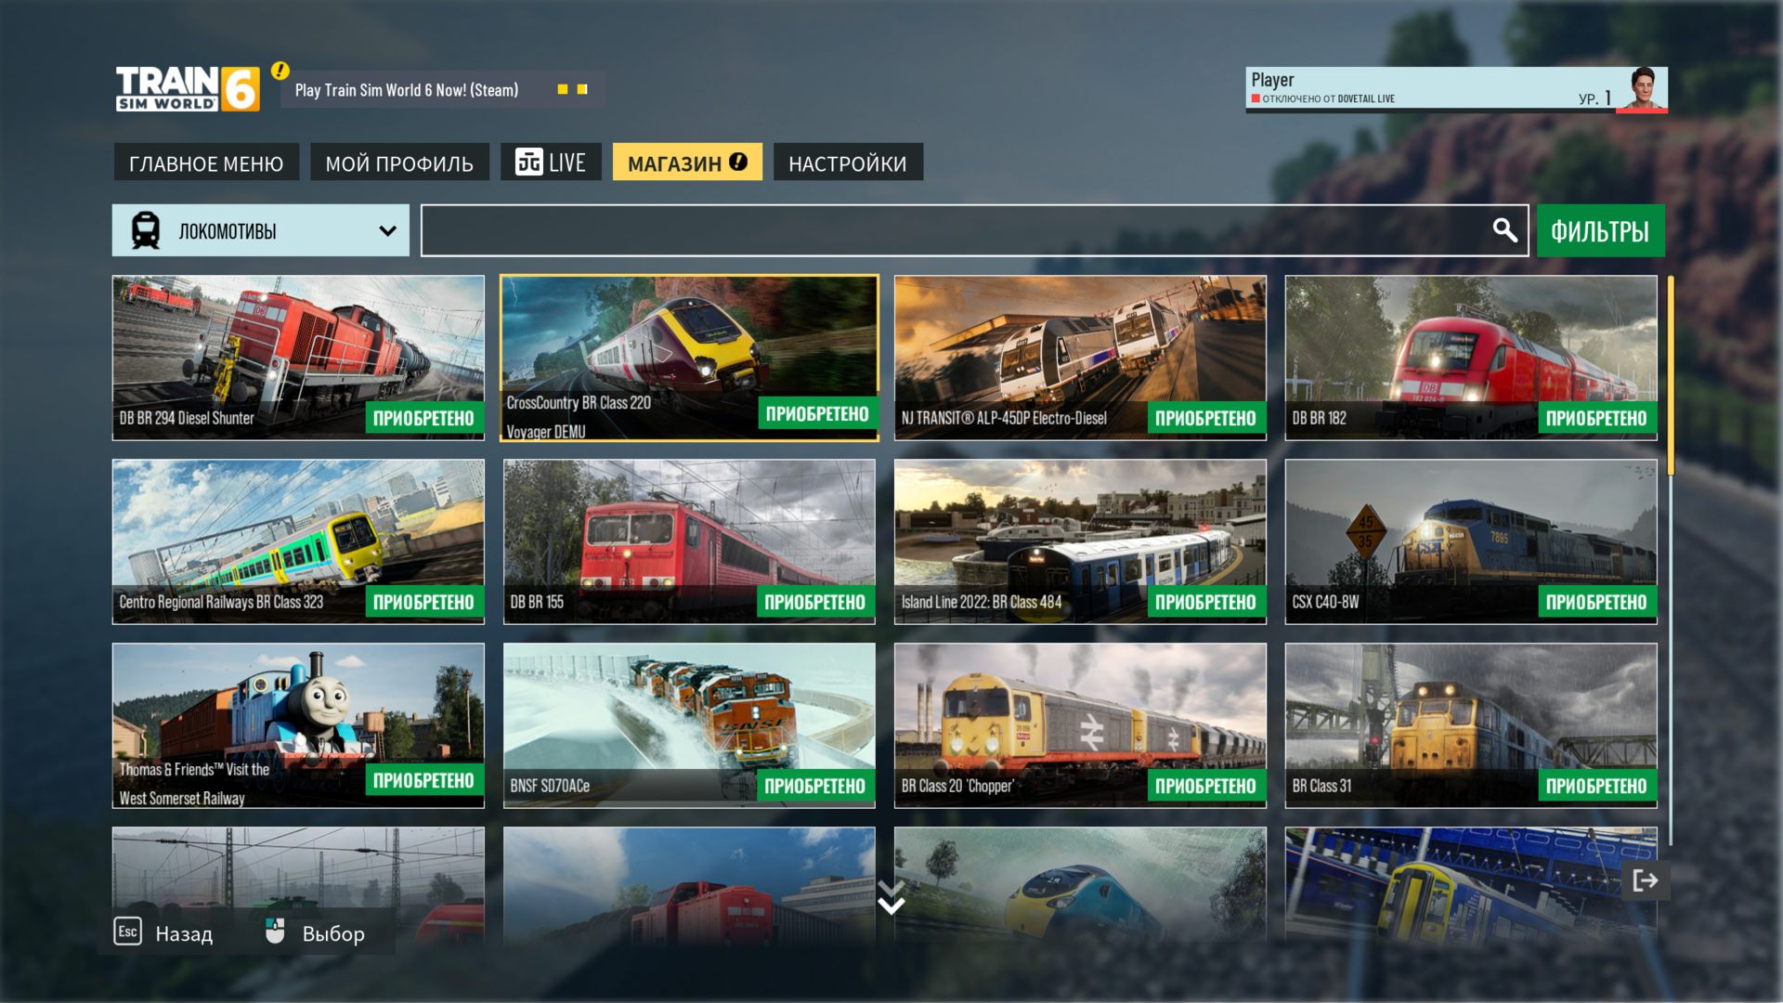1783x1003 pixels.
Task: Click the yellow exclamation badge by logo
Action: [x=280, y=71]
